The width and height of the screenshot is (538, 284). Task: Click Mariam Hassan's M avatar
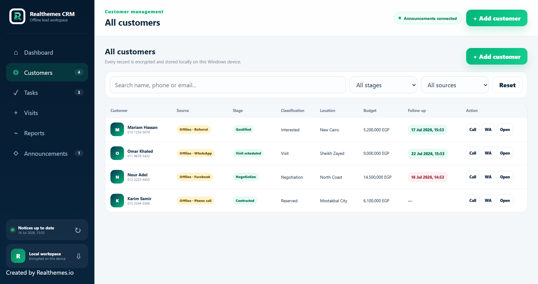[117, 130]
